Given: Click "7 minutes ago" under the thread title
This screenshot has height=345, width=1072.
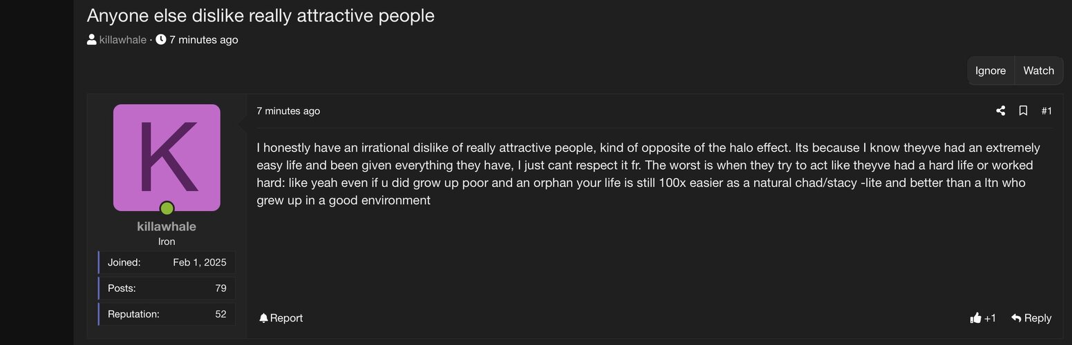Looking at the screenshot, I should (204, 40).
